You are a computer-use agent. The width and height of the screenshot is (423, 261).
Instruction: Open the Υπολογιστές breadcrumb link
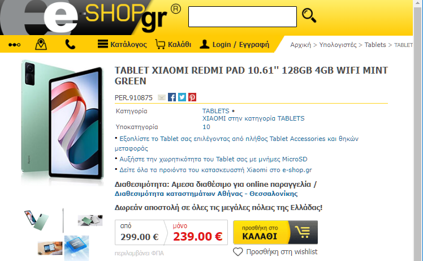338,45
